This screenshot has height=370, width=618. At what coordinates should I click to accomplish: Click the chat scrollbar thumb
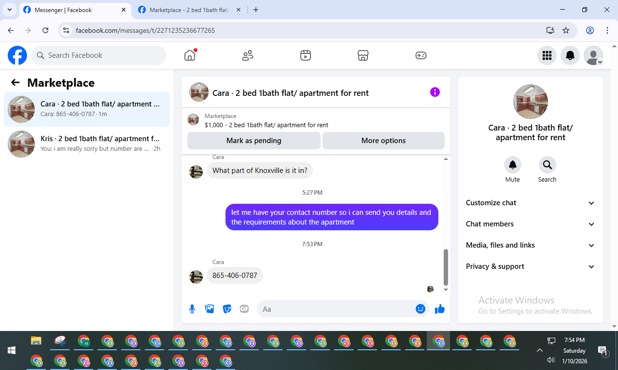pyautogui.click(x=446, y=267)
